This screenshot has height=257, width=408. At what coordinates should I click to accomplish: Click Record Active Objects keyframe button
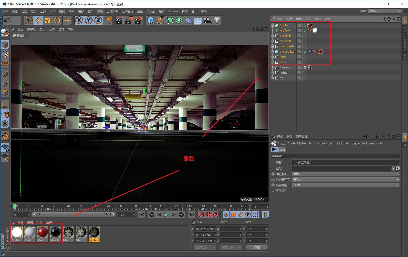click(x=201, y=215)
